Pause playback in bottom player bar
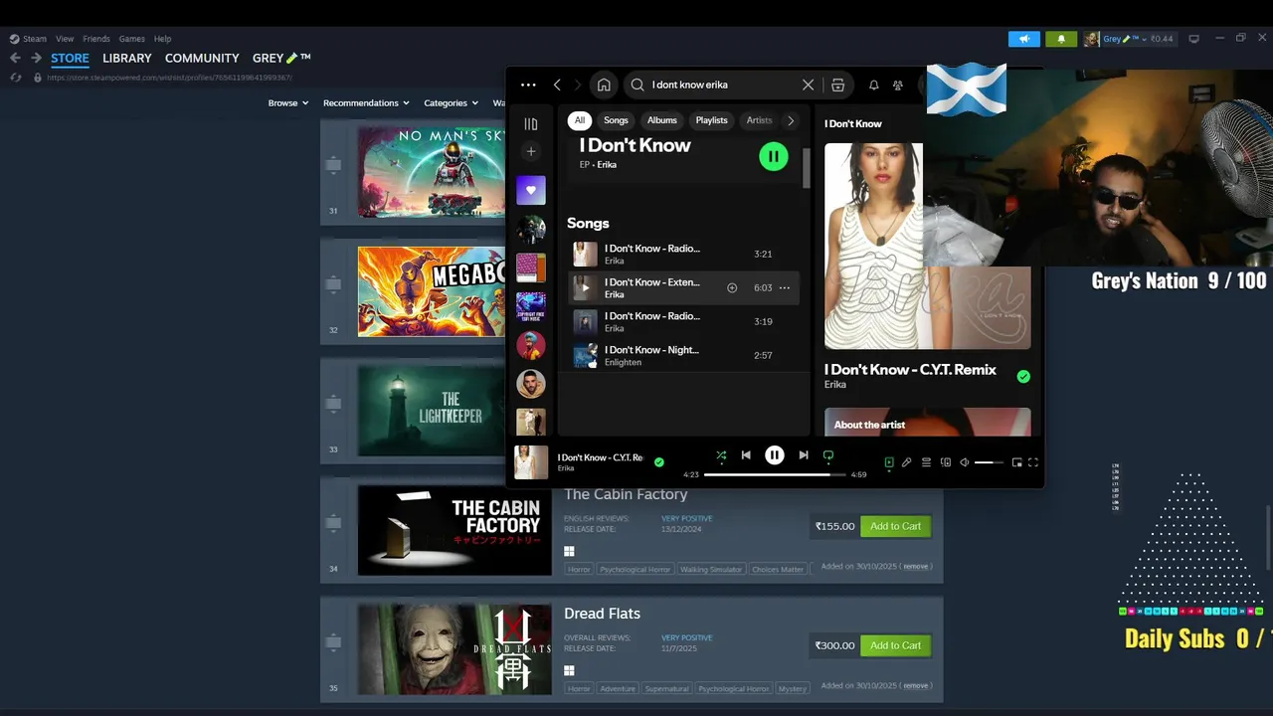 [x=775, y=455]
